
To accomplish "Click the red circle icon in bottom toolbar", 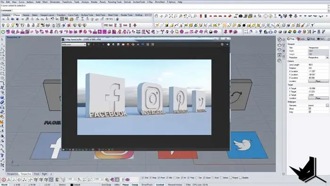I will pos(4,180).
